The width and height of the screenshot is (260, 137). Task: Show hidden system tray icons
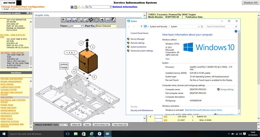[229, 134]
